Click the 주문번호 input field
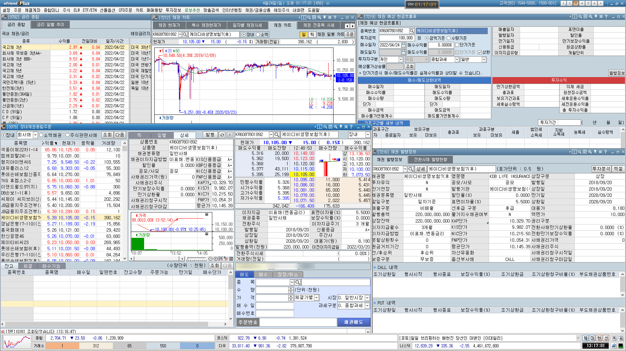Viewport: 626px width, 351px height. pyautogui.click(x=298, y=322)
